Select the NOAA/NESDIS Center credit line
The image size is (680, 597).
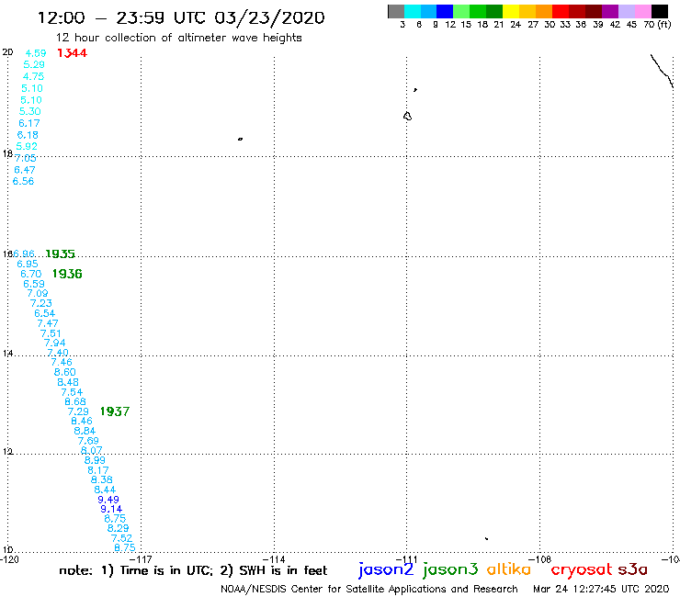pyautogui.click(x=369, y=590)
